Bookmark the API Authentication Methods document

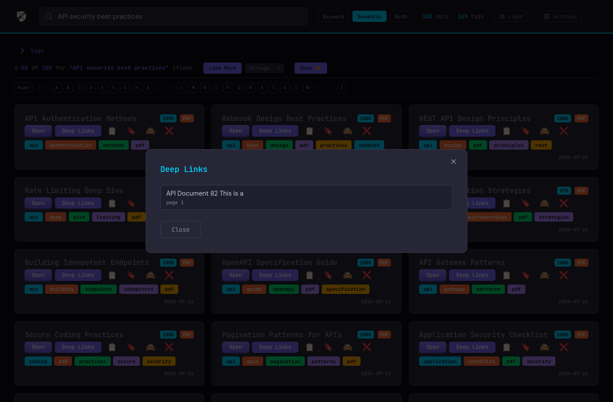(131, 131)
